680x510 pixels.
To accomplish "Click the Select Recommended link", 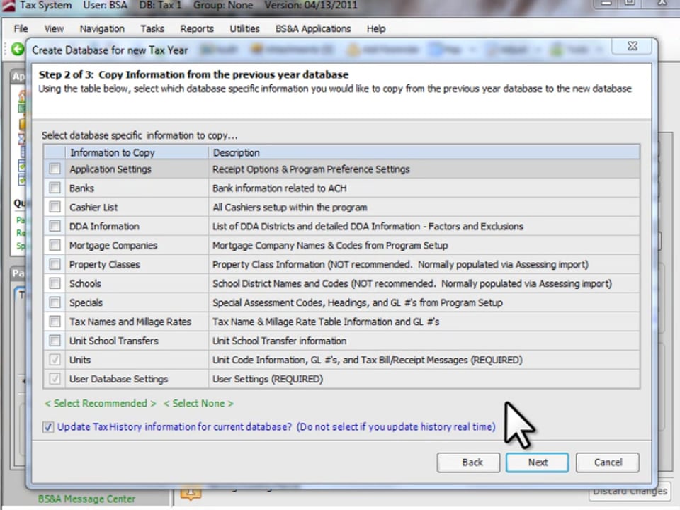I will tap(100, 403).
